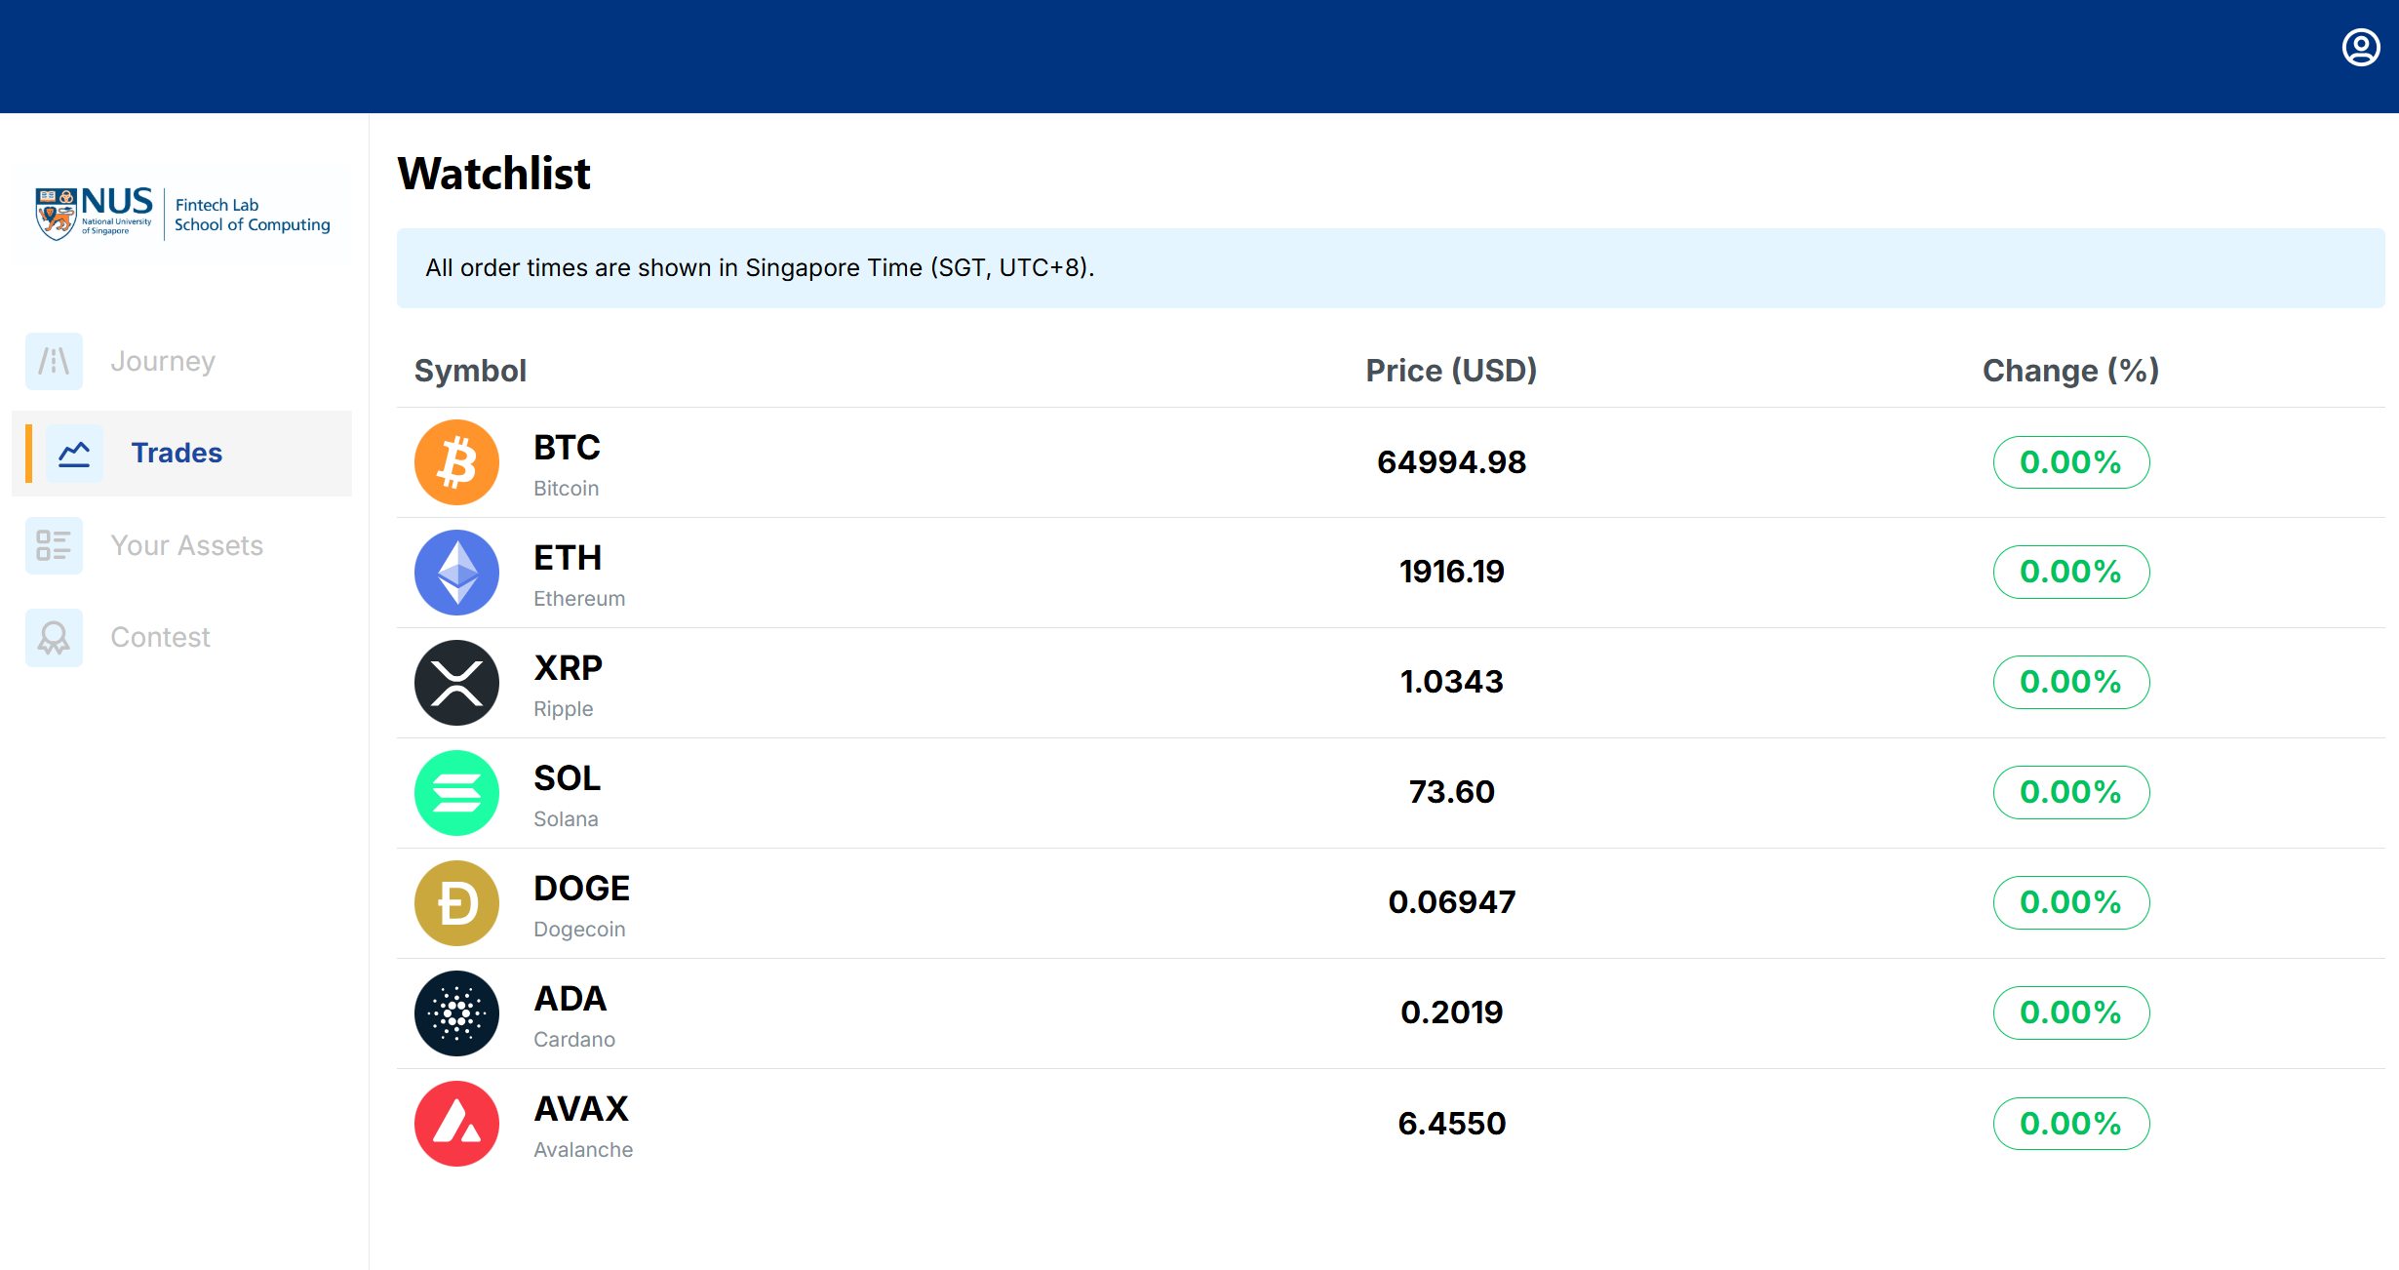Click the Ethereum full name label
The width and height of the screenshot is (2399, 1270).
pyautogui.click(x=579, y=599)
